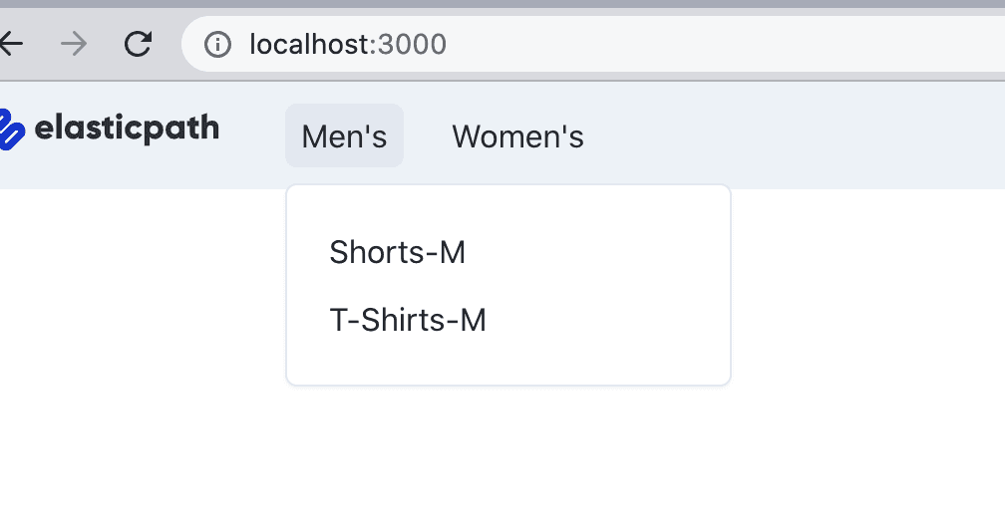Click the empty navigation bar right of Women's
This screenshot has height=532, width=1005.
(x=798, y=136)
